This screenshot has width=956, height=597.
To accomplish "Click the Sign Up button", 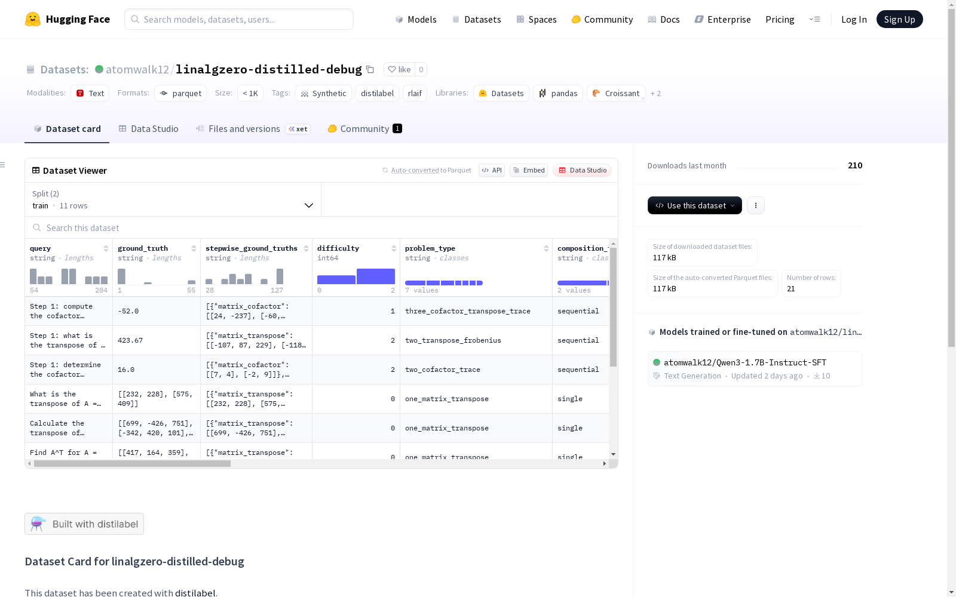I will click(899, 19).
